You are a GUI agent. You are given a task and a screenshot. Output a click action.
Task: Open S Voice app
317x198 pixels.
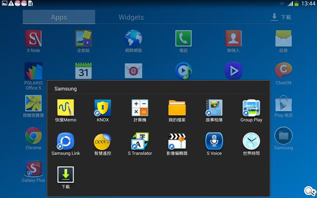(214, 142)
